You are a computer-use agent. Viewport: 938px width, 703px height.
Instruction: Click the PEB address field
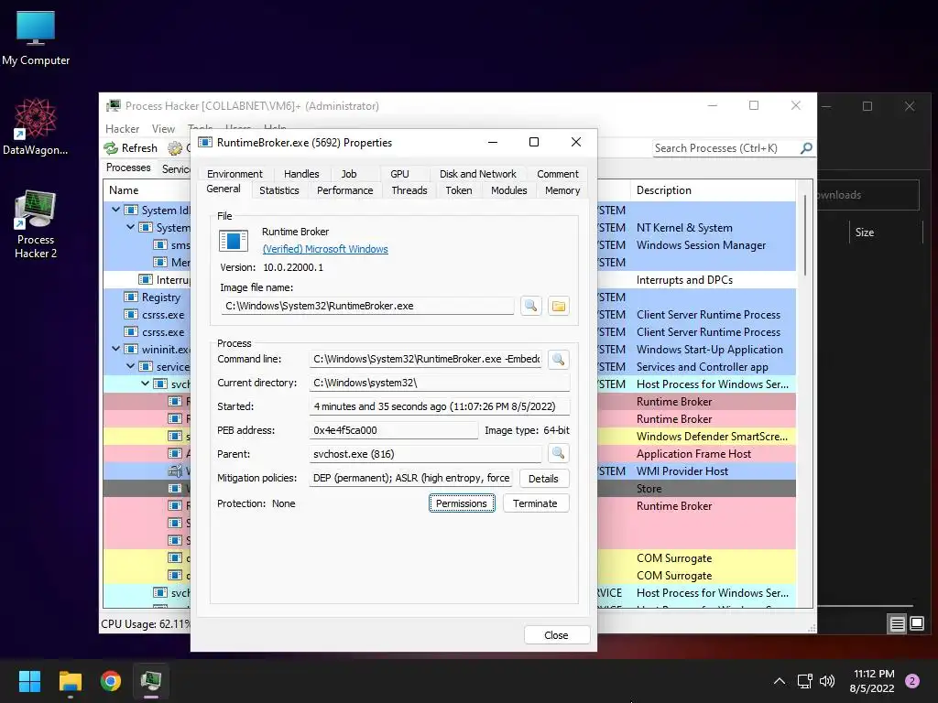(x=393, y=430)
